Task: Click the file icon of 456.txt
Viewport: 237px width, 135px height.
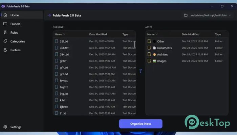Action: [57, 48]
